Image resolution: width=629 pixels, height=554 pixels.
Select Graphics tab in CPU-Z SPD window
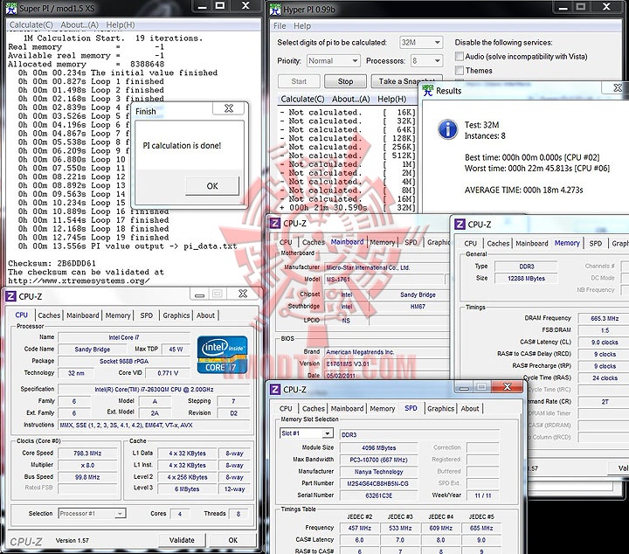(440, 408)
